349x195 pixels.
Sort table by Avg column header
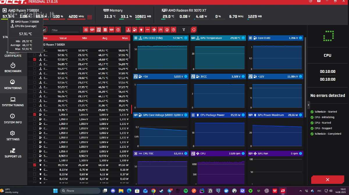105,38
